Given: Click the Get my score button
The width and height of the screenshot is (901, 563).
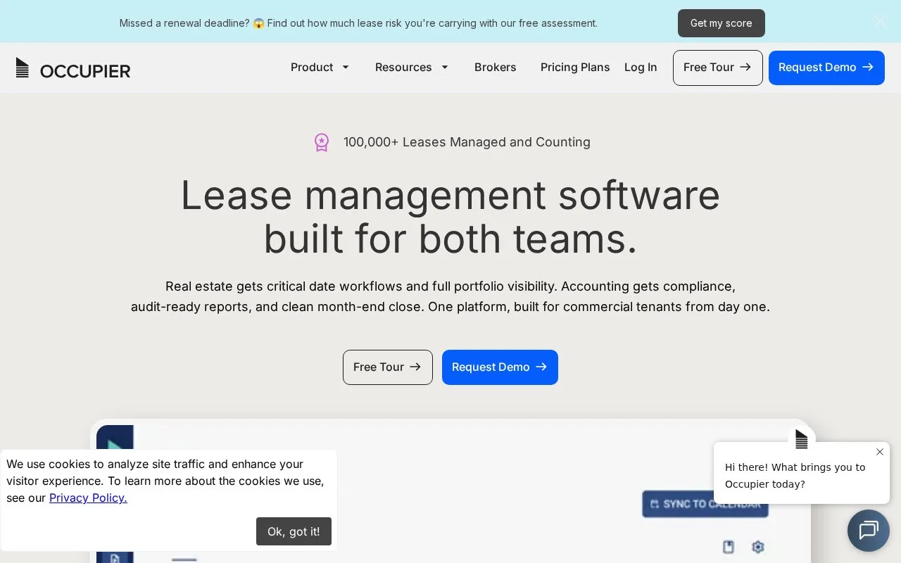Looking at the screenshot, I should [x=721, y=23].
